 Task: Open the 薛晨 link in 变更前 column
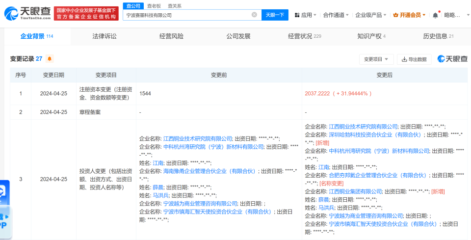click(x=158, y=187)
